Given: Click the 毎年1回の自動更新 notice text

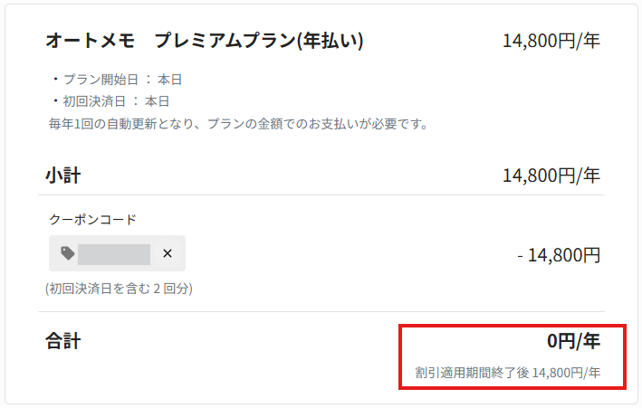Looking at the screenshot, I should [238, 124].
